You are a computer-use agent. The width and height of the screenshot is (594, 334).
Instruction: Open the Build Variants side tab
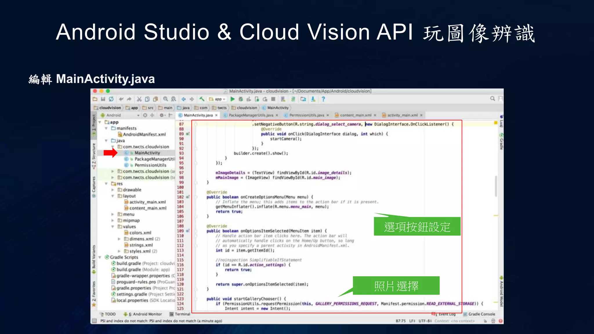coord(94,259)
